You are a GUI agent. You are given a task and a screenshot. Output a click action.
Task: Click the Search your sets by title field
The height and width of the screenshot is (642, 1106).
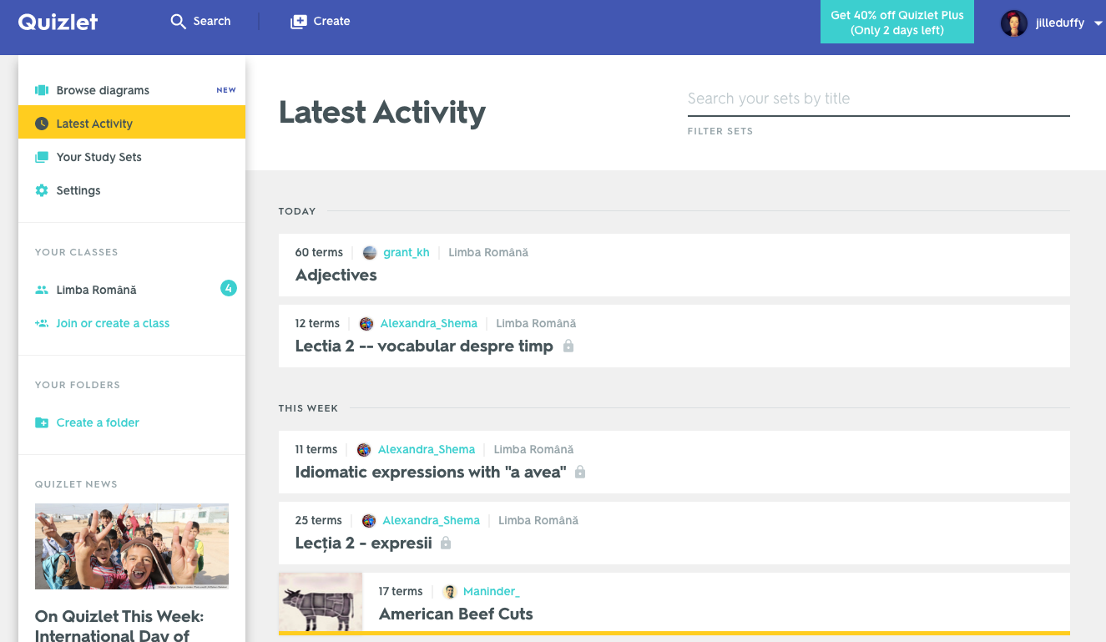pyautogui.click(x=878, y=99)
